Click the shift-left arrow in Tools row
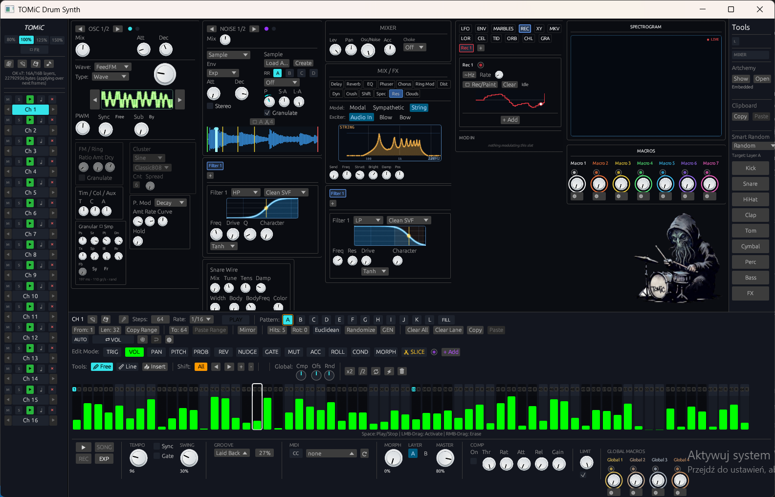This screenshot has width=775, height=497. pyautogui.click(x=216, y=367)
